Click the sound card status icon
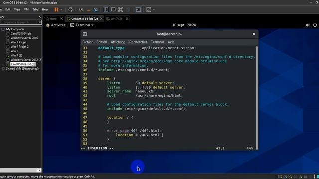 click(300, 177)
